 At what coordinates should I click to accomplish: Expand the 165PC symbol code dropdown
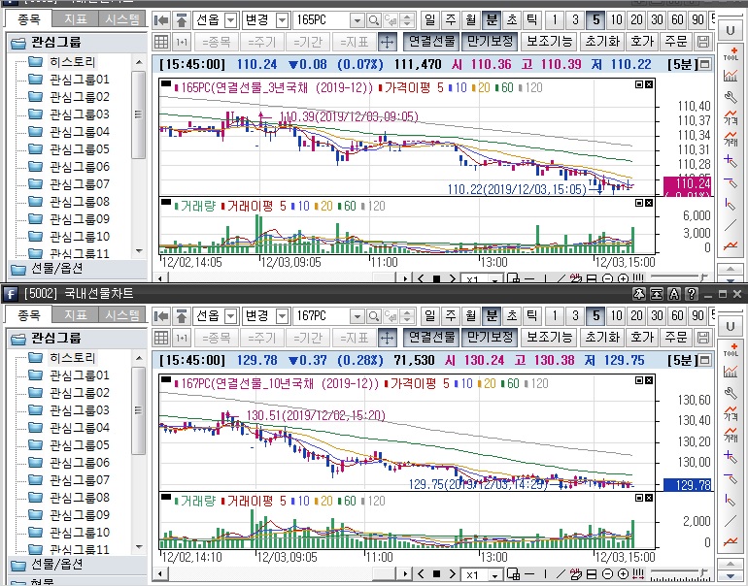click(356, 20)
